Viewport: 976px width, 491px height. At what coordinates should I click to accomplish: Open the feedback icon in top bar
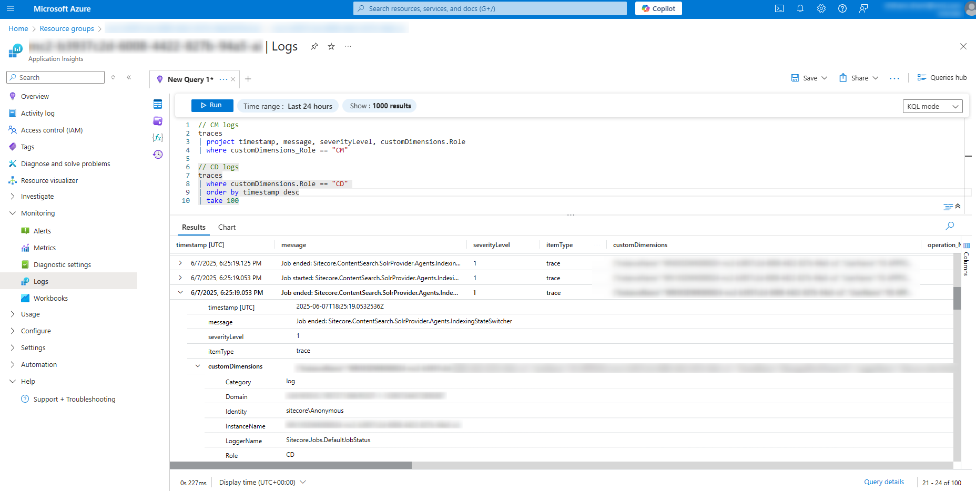863,8
